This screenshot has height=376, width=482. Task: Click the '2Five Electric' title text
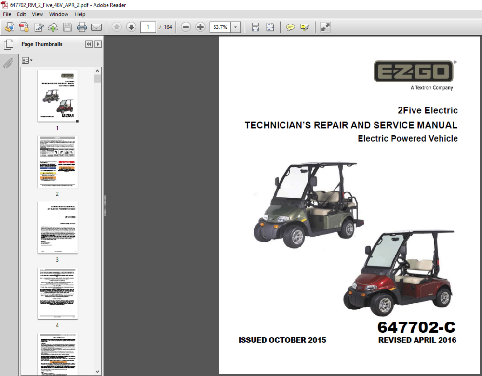(x=428, y=110)
